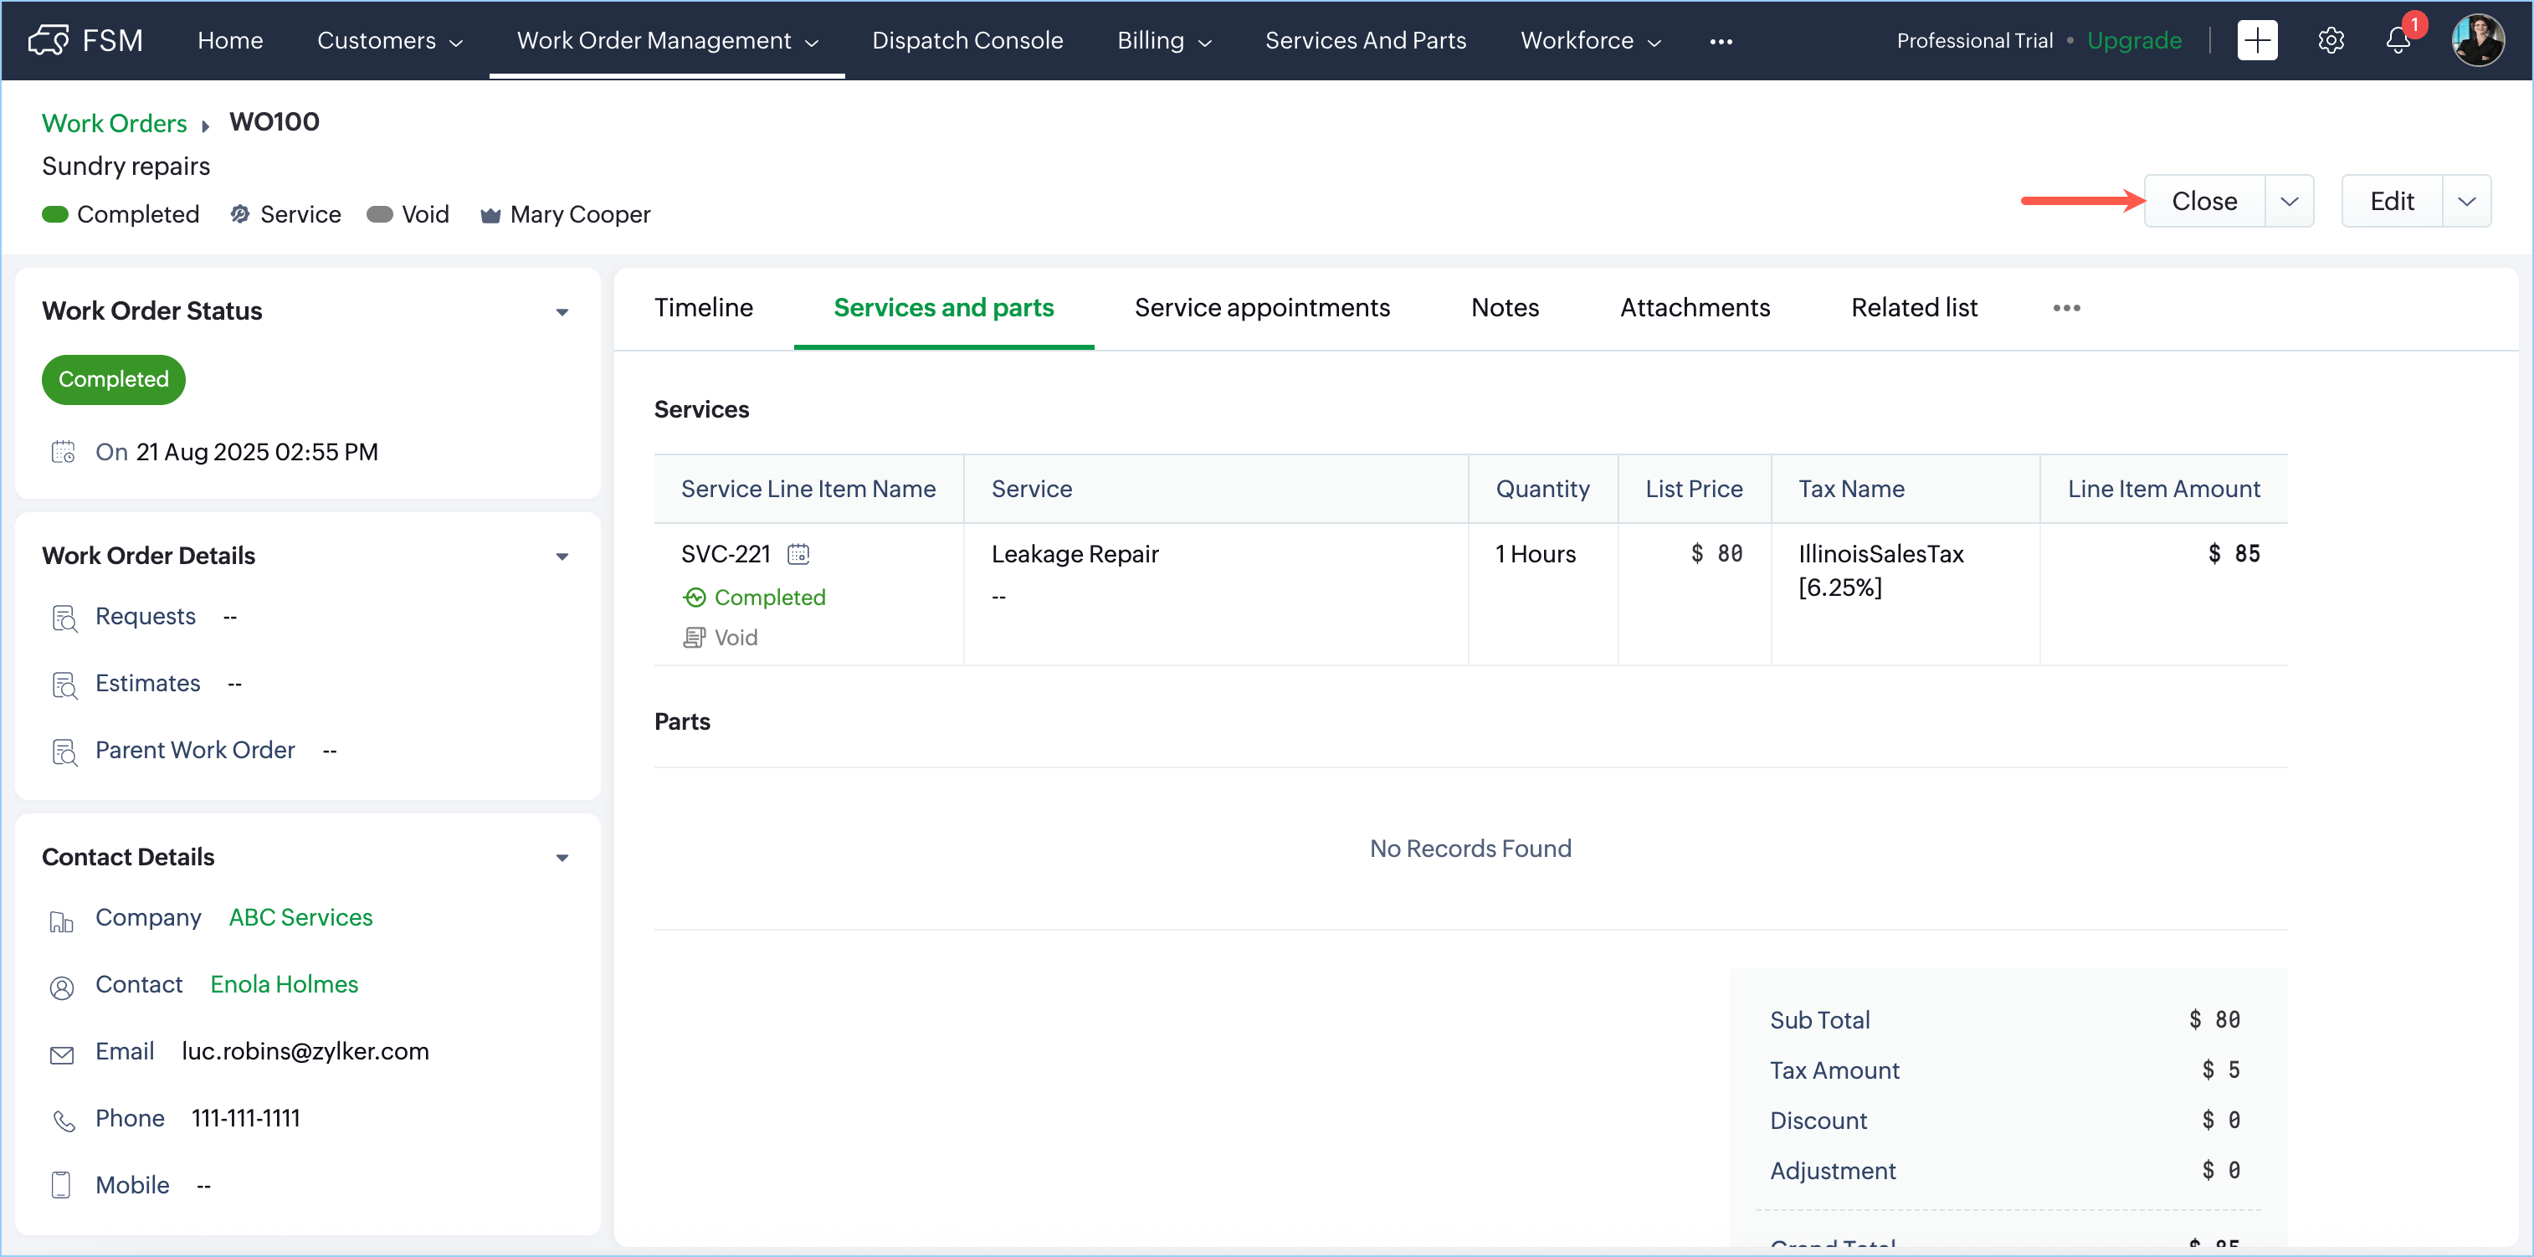
Task: Click the calendar icon beside SVC-221
Action: pos(798,554)
